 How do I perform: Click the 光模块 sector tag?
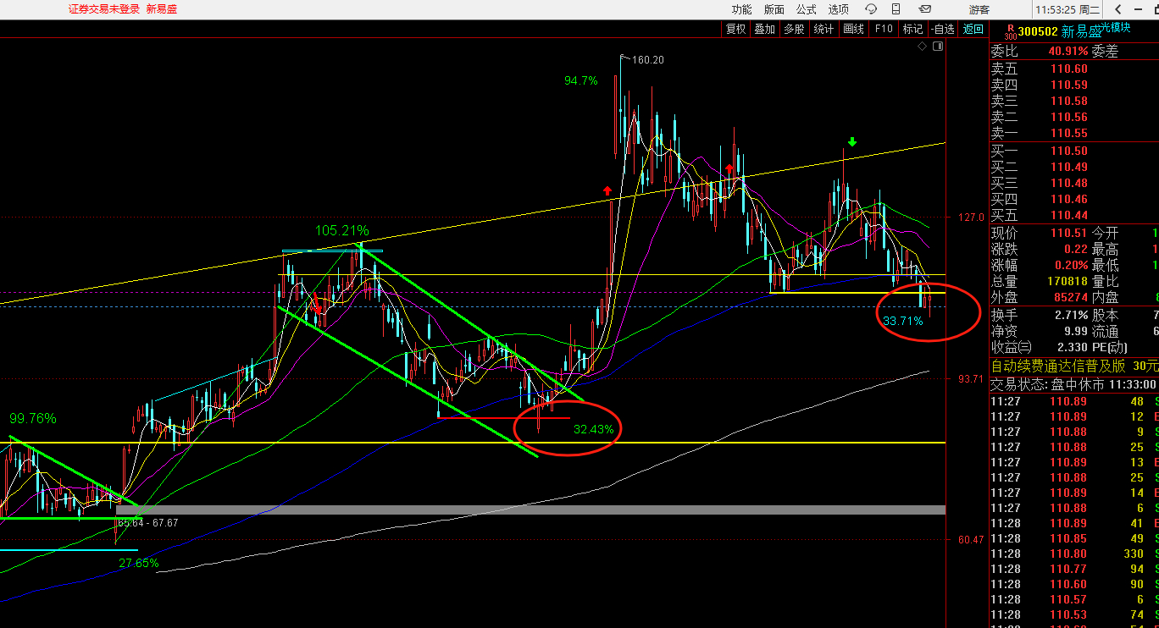pyautogui.click(x=1115, y=28)
